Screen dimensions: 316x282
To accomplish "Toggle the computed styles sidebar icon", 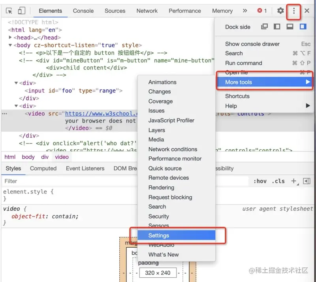I will pos(307,181).
